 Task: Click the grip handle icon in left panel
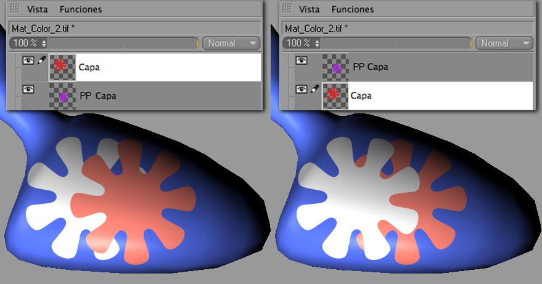click(x=16, y=9)
